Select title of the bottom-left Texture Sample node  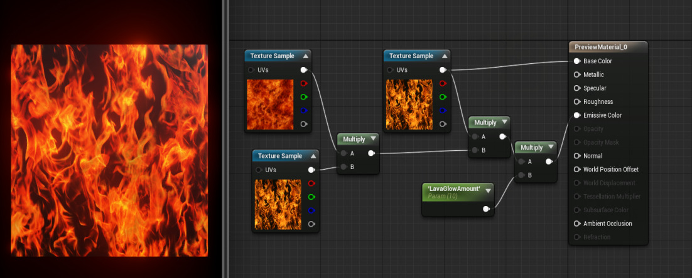point(280,156)
